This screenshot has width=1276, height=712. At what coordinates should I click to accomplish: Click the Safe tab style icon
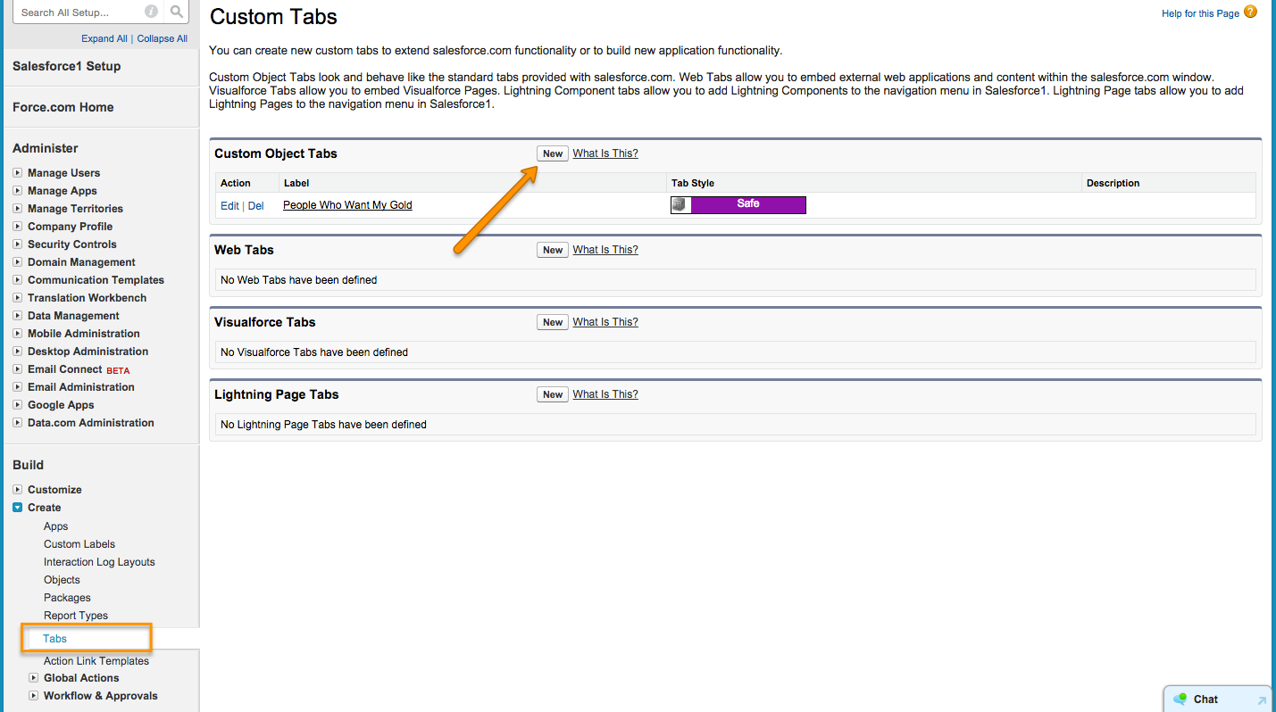tap(680, 204)
